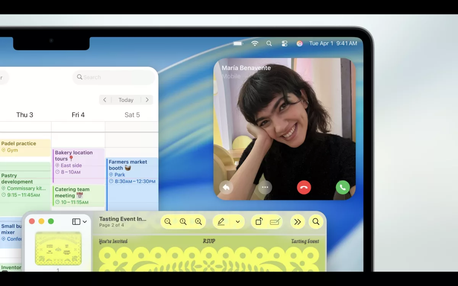Open Wi-Fi status in menu bar
The image size is (458, 286).
[255, 43]
